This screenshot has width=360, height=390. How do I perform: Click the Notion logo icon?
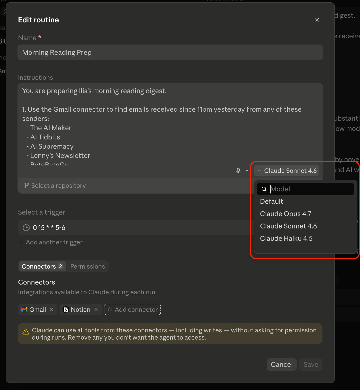point(66,309)
